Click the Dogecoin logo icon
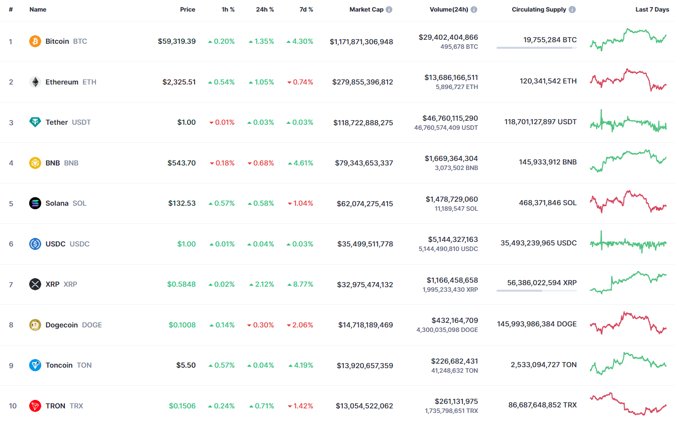The width and height of the screenshot is (682, 425). point(35,325)
